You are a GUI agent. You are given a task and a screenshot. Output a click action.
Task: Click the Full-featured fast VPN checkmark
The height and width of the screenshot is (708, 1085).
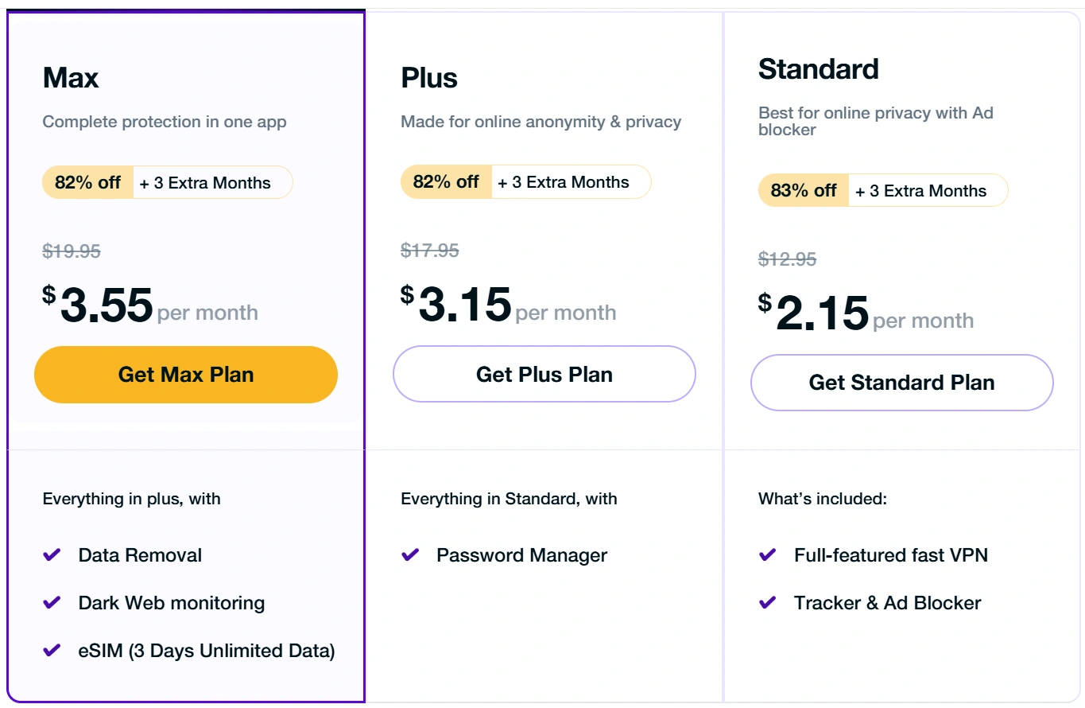point(768,555)
